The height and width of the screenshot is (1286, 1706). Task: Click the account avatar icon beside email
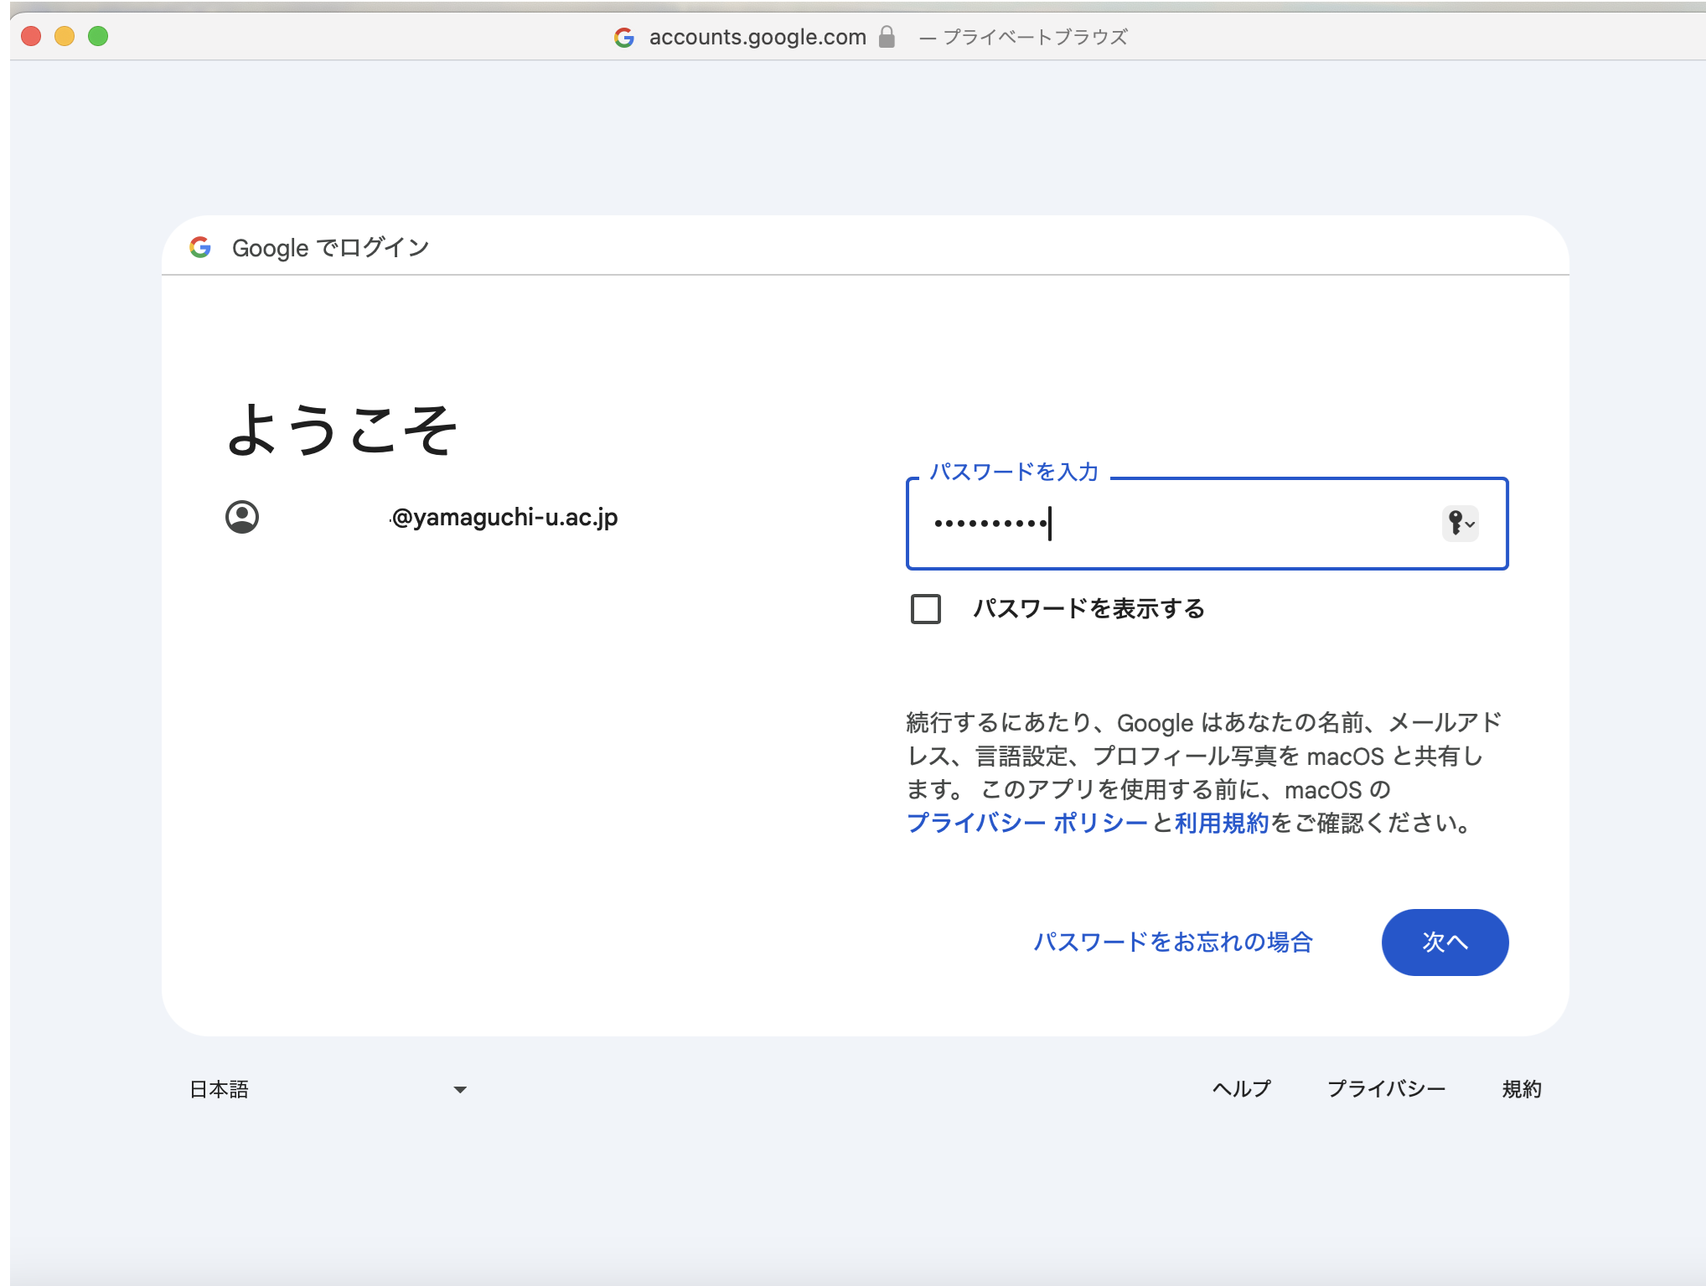[242, 517]
